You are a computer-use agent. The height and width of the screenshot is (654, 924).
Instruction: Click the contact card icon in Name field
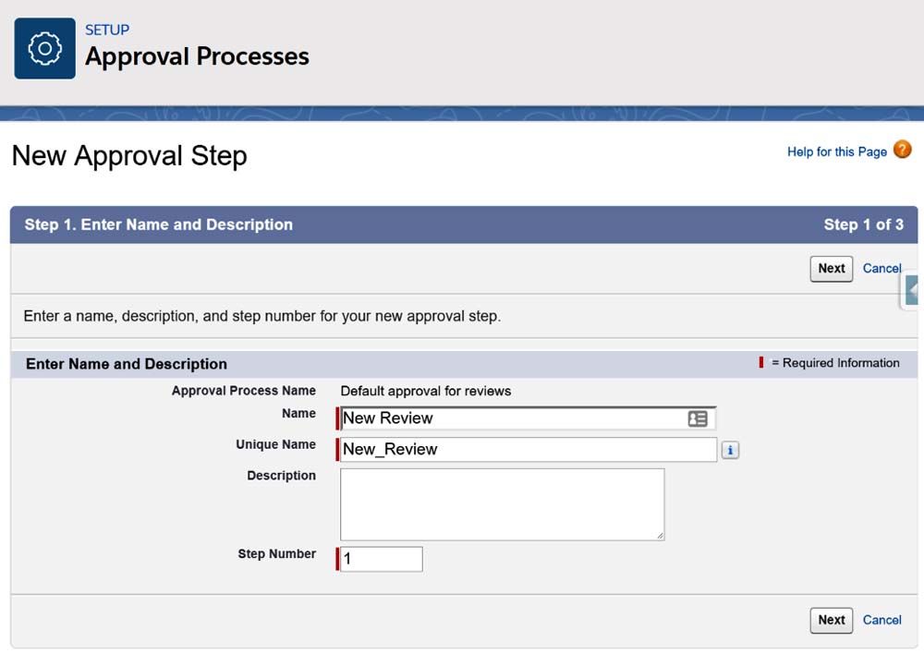(698, 418)
